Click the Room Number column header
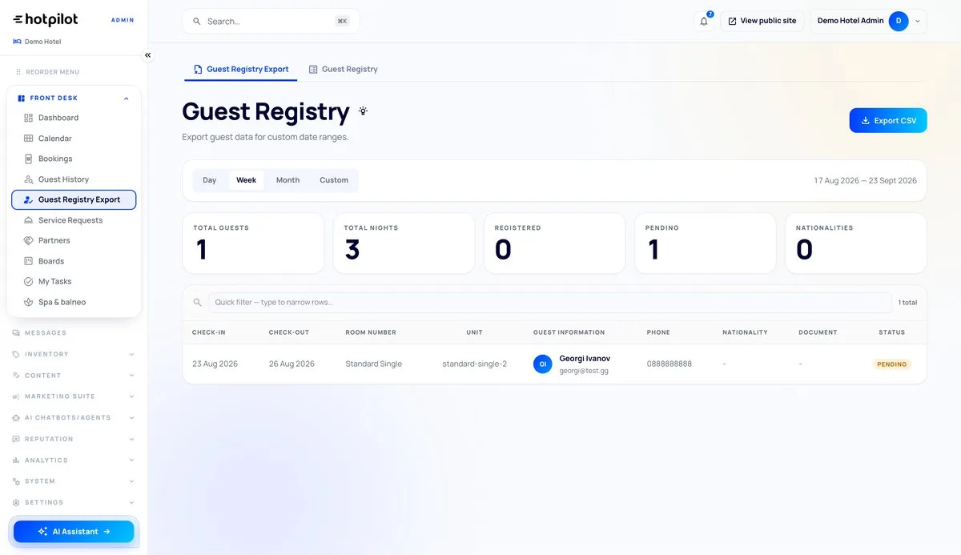The image size is (961, 555). click(x=371, y=332)
